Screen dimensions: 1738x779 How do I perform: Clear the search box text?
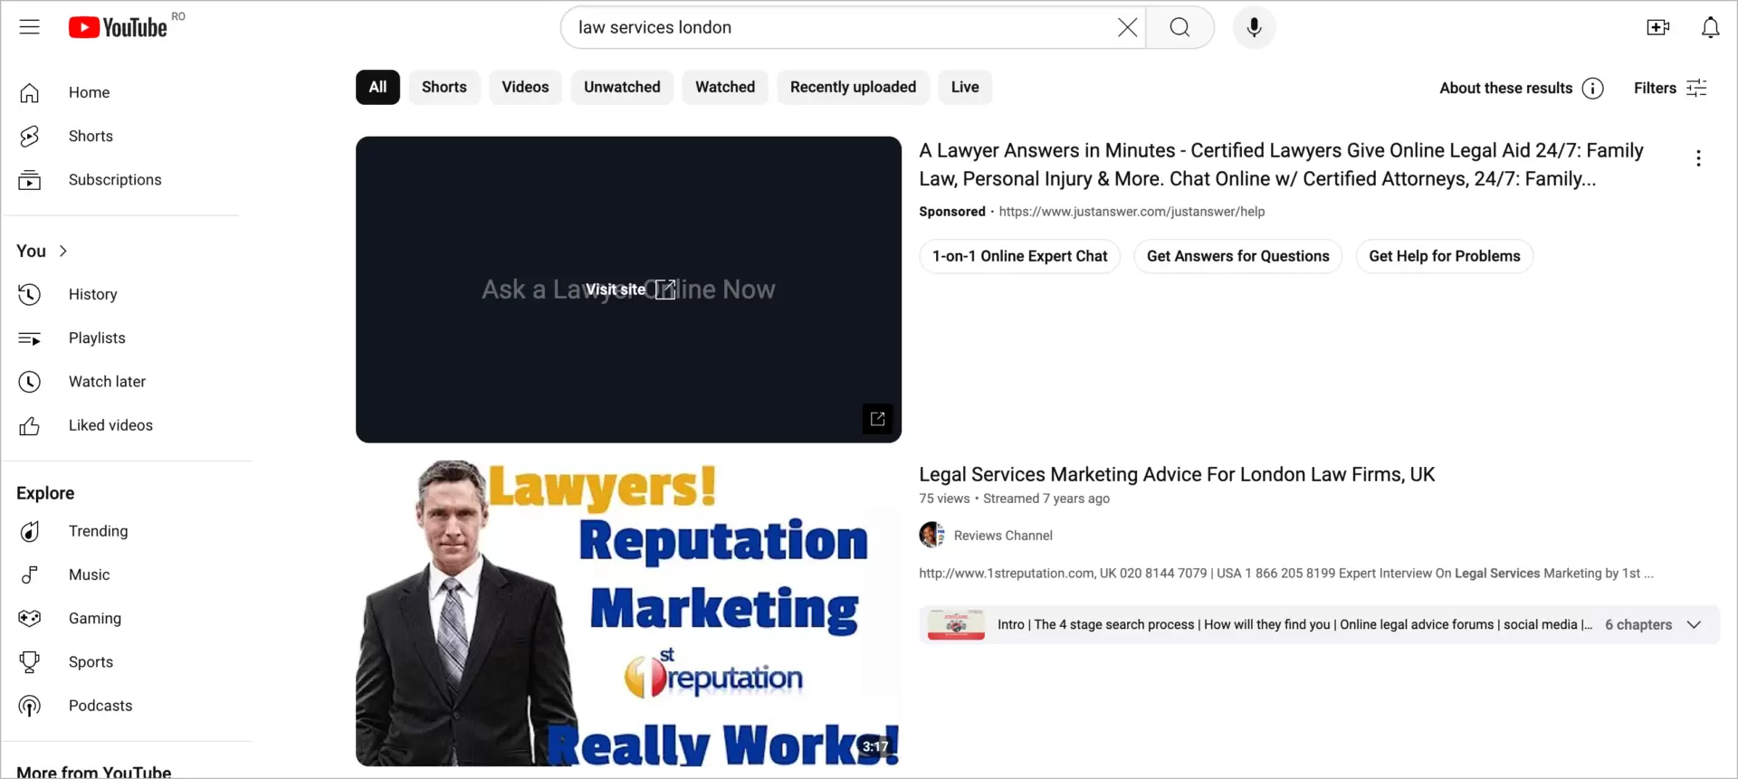tap(1127, 27)
